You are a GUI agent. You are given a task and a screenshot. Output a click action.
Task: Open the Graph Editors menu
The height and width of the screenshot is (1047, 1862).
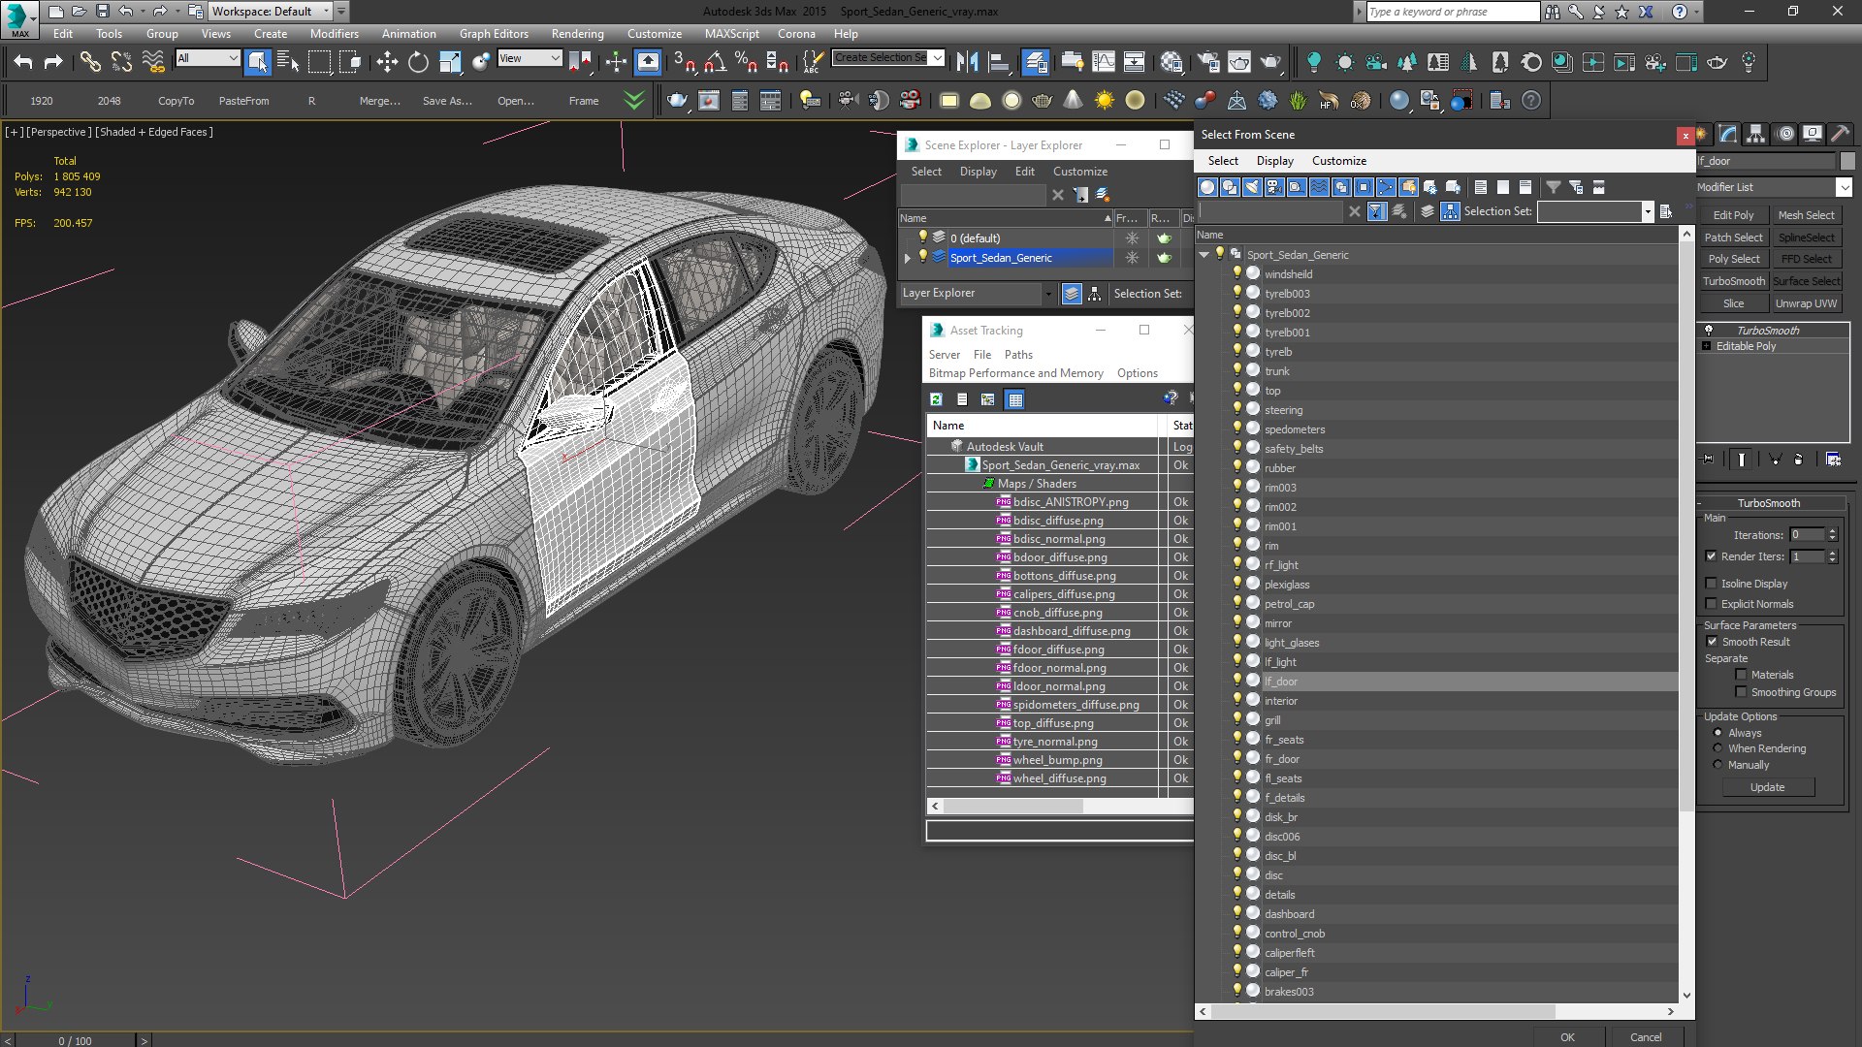point(494,34)
